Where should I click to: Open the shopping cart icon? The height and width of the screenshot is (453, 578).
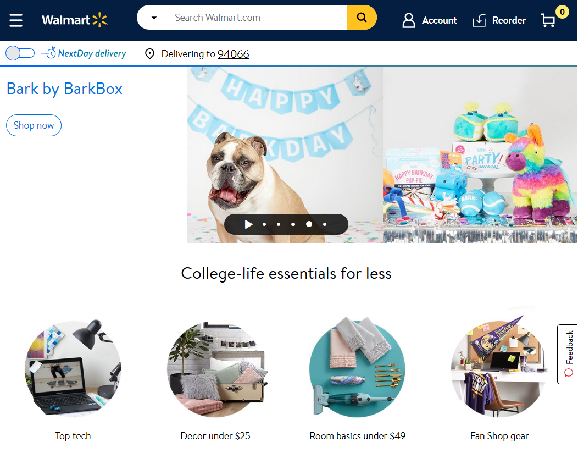548,20
